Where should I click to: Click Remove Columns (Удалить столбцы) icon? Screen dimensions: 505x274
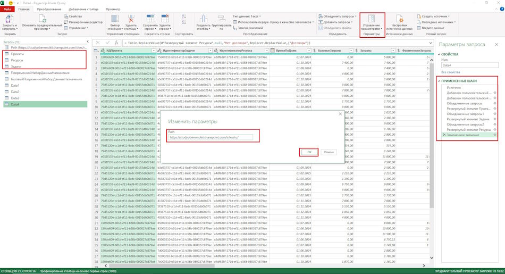(x=131, y=19)
